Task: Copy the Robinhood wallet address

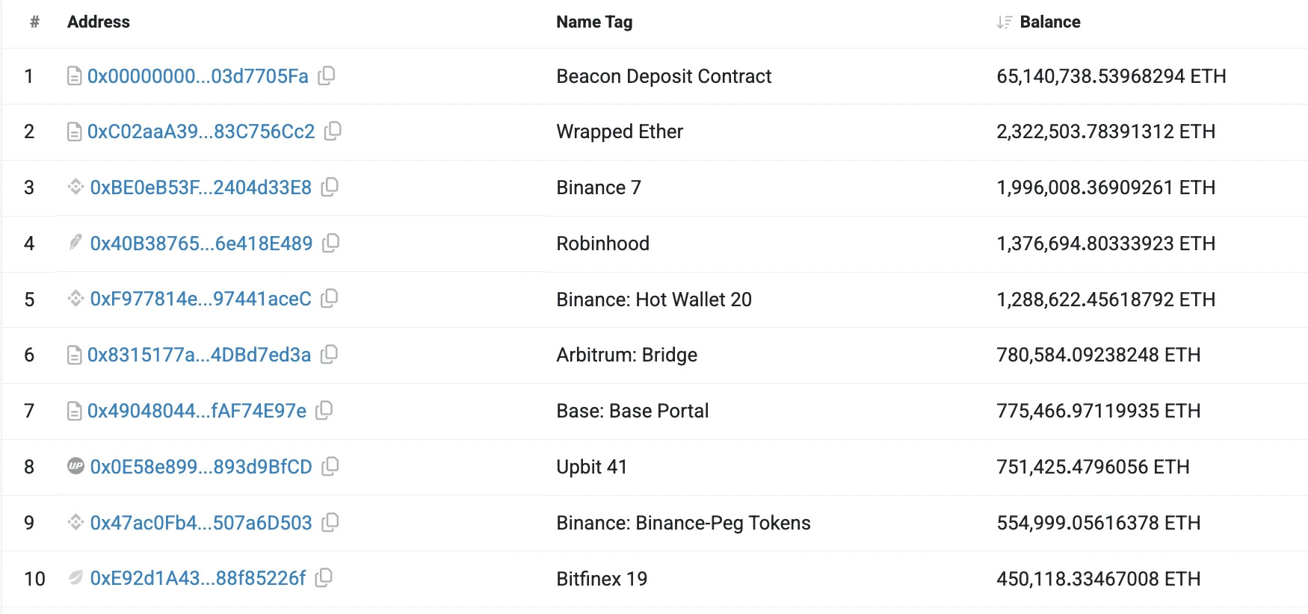Action: tap(330, 243)
